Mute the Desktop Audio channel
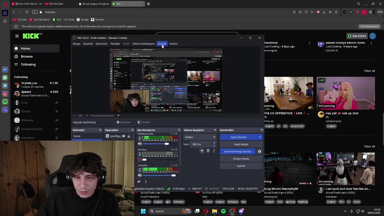384x216 pixels. tap(139, 144)
